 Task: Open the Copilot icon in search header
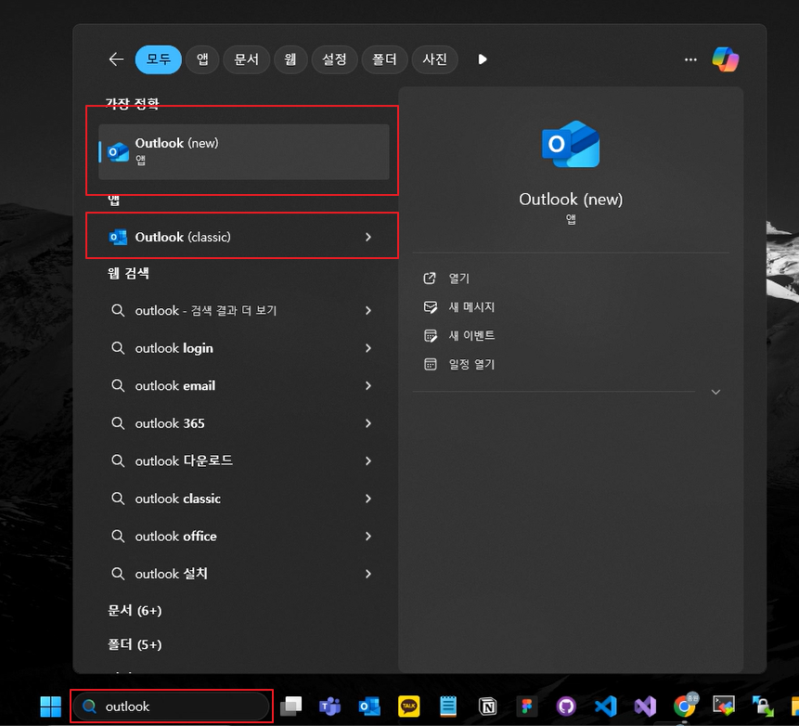(725, 59)
